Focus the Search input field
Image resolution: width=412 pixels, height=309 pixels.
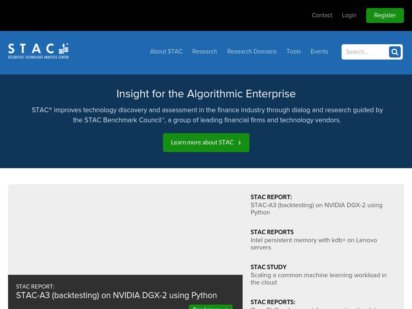pyautogui.click(x=365, y=52)
